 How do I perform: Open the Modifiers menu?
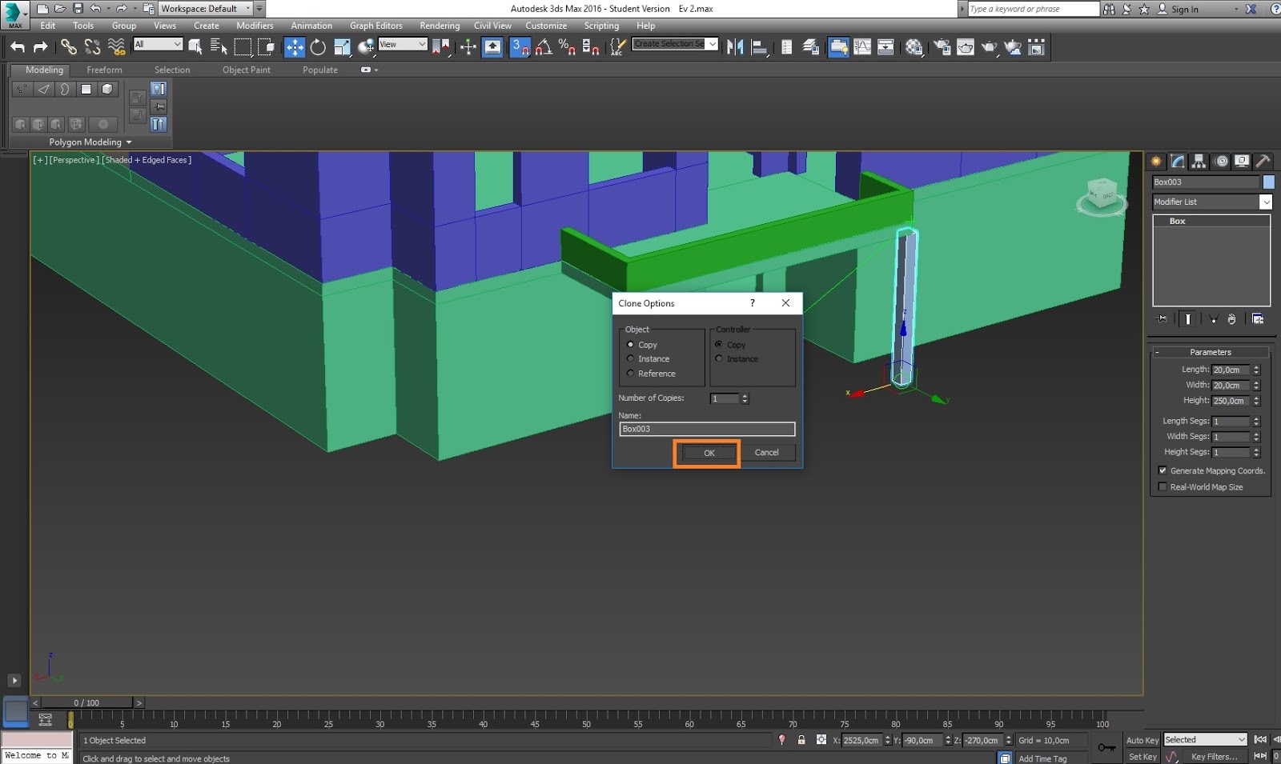point(255,25)
